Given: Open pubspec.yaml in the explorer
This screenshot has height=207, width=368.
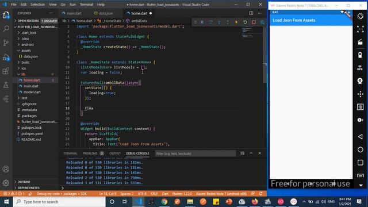Looking at the screenshot, I should click(32, 133).
